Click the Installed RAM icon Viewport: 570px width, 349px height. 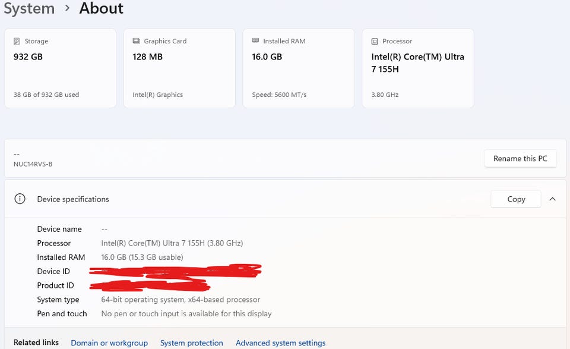coord(255,41)
